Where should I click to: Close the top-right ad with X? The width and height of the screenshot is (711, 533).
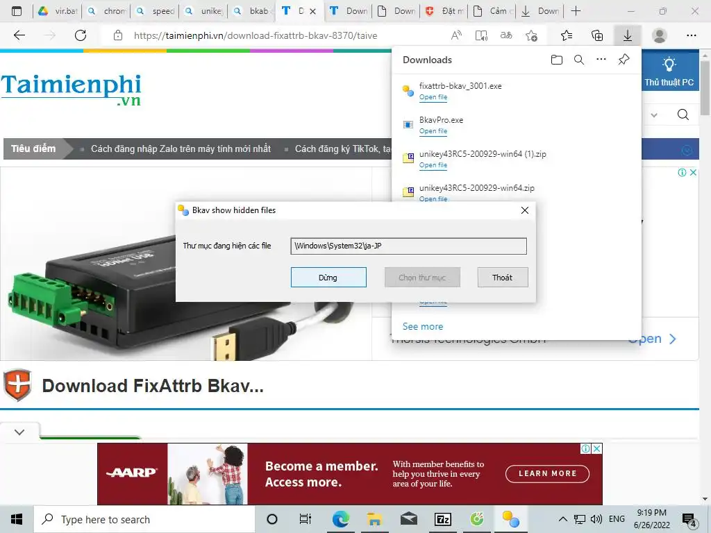coord(693,172)
